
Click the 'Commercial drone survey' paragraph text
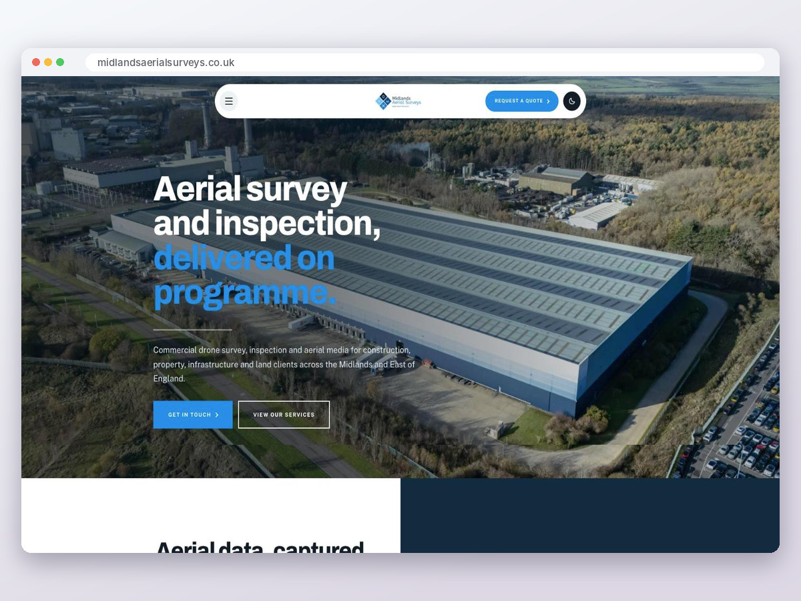[284, 364]
